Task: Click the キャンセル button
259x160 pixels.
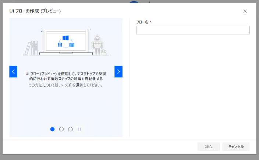Action: [x=236, y=146]
